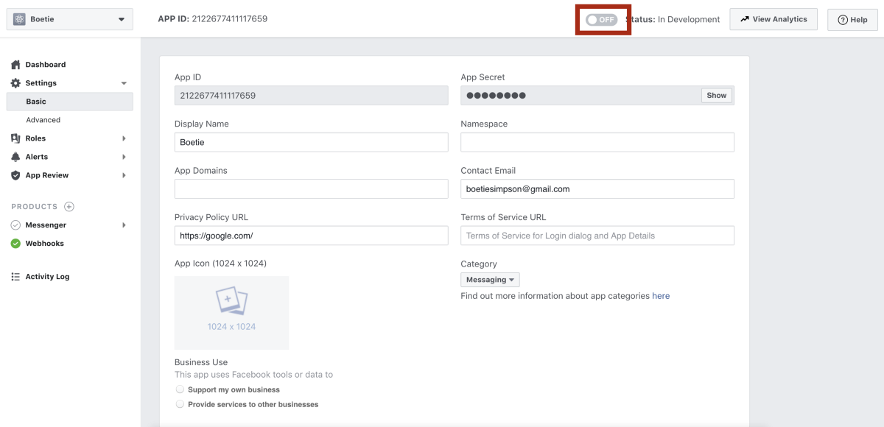Click the Roles icon in sidebar
The image size is (884, 427).
(15, 138)
